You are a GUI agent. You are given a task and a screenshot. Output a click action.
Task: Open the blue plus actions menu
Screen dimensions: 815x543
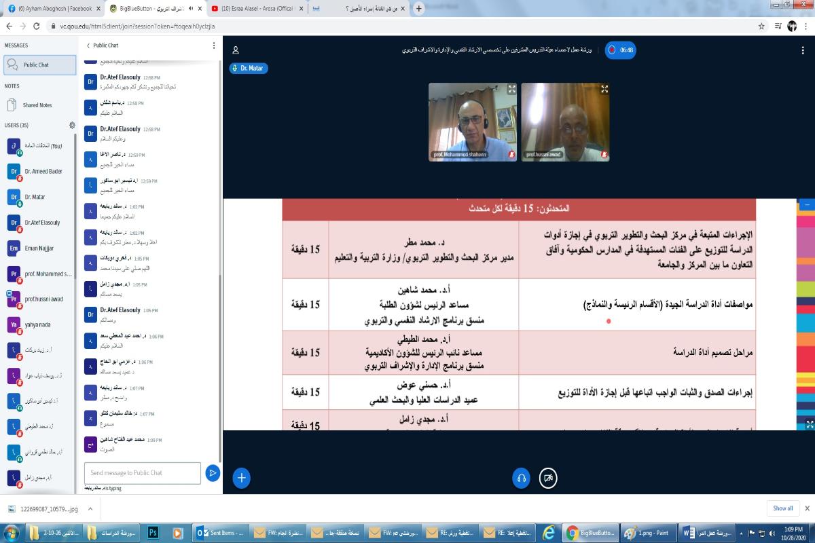(241, 478)
